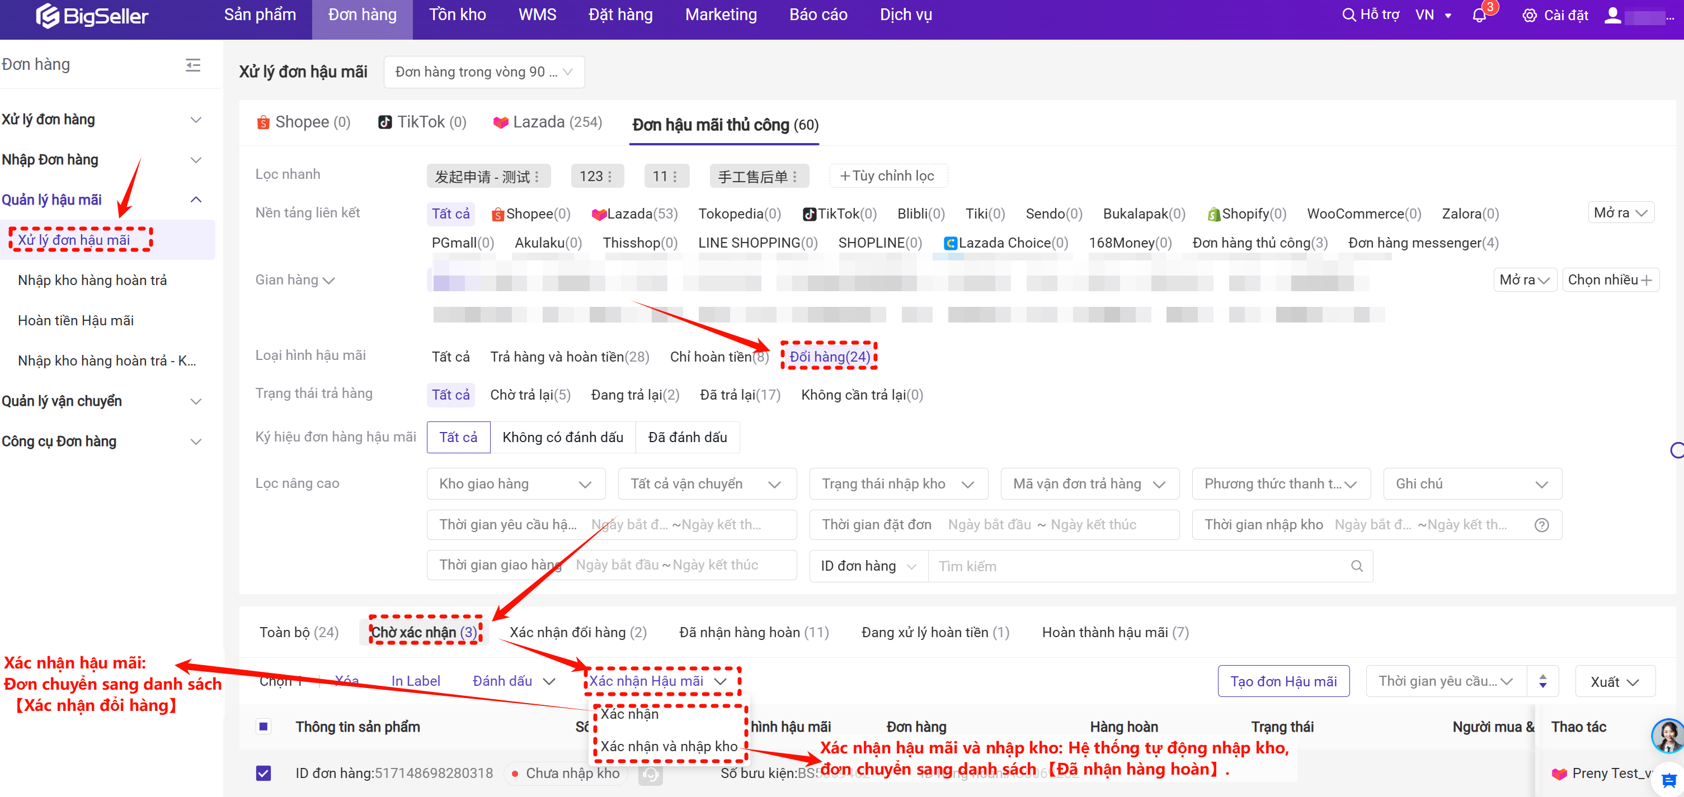This screenshot has width=1684, height=797.
Task: Uncheck order 517148698280318 checkbox
Action: click(264, 773)
